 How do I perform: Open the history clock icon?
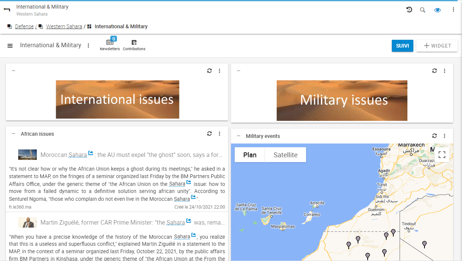tap(409, 10)
